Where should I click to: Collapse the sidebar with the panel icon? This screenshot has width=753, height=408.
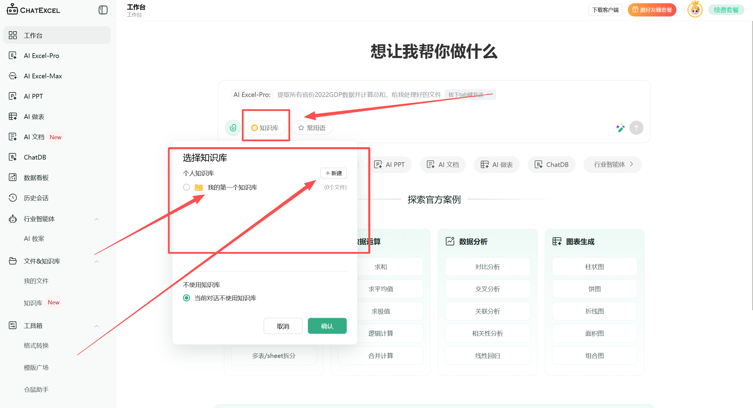point(103,10)
